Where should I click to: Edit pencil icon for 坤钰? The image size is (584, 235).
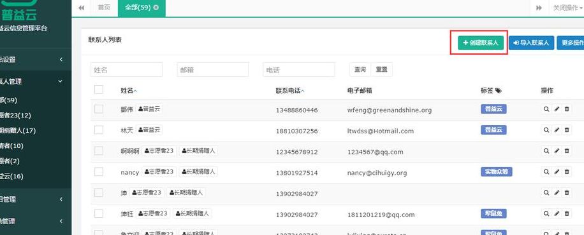tap(557, 213)
